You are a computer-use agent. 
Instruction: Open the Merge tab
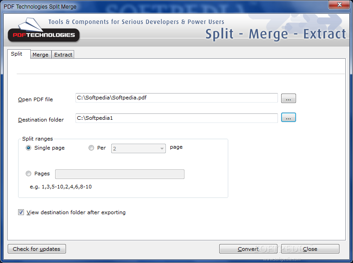[41, 55]
